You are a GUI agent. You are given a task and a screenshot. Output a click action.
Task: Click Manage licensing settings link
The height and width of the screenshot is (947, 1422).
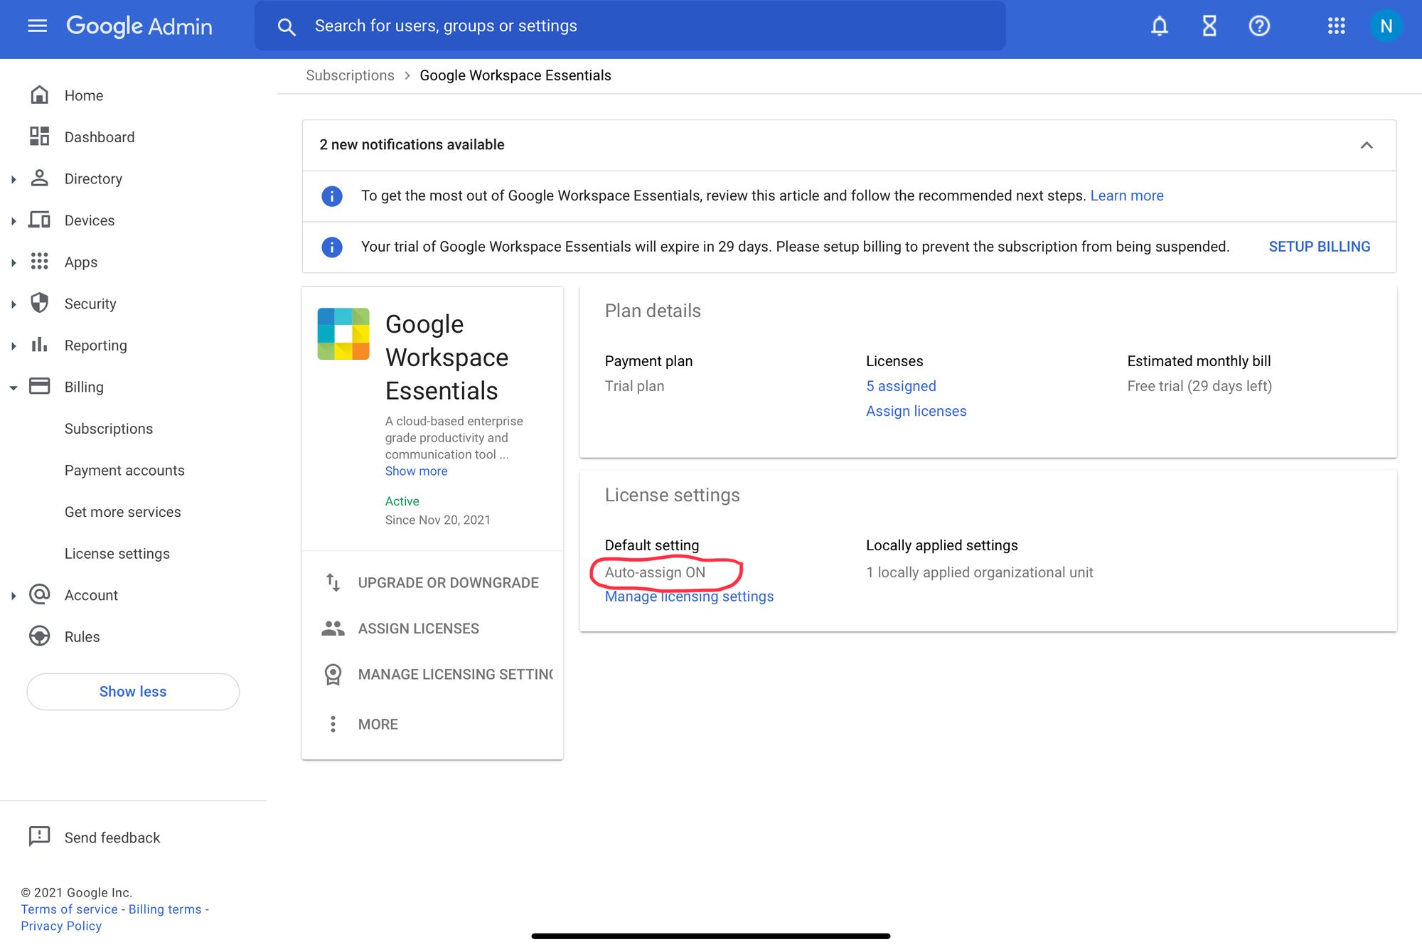click(x=689, y=596)
